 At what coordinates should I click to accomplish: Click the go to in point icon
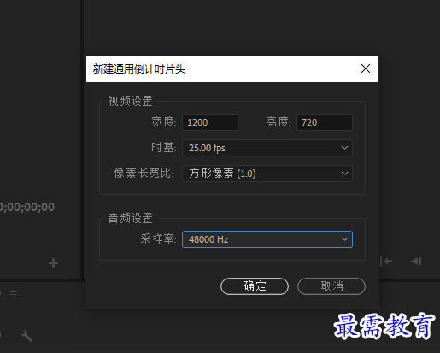point(386,261)
